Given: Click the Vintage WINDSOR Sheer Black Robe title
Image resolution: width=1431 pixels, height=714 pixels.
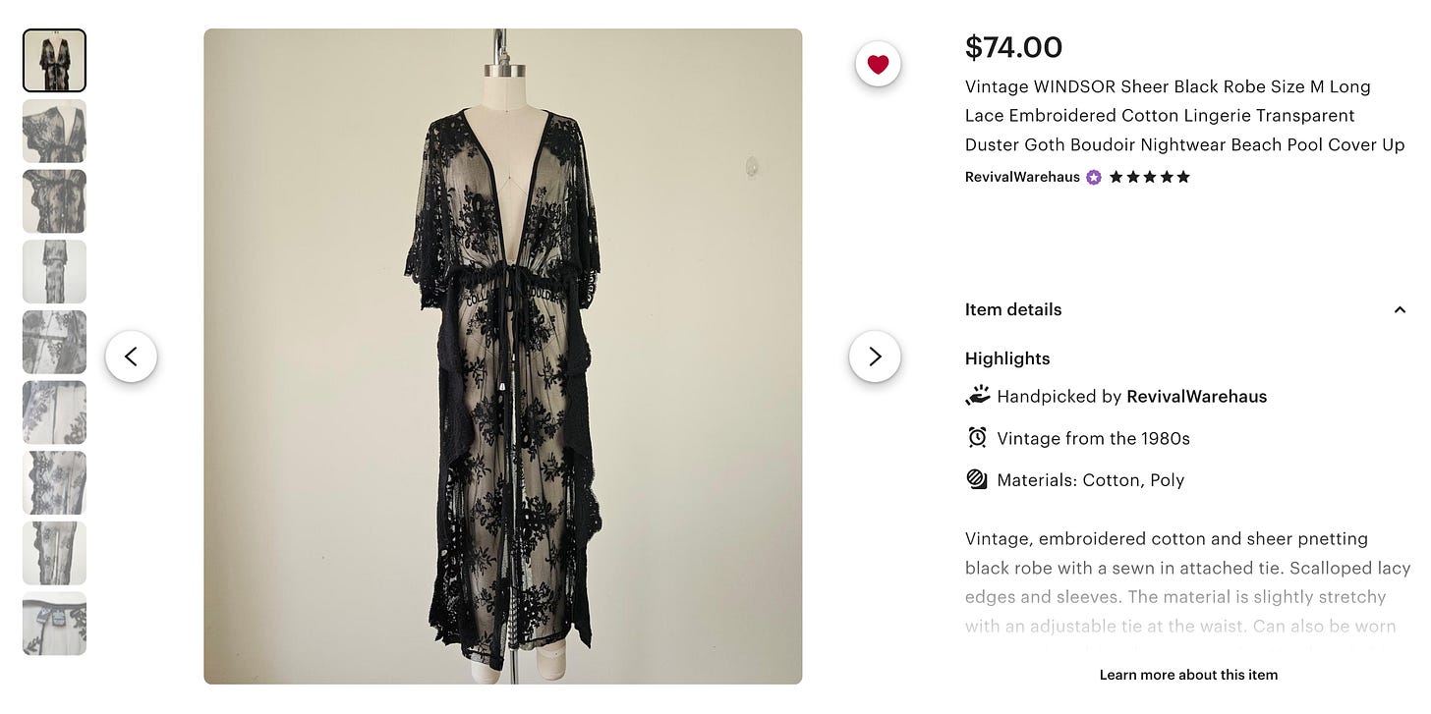Looking at the screenshot, I should click(1184, 116).
